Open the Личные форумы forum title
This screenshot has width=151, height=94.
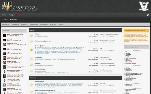[x=40, y=46]
